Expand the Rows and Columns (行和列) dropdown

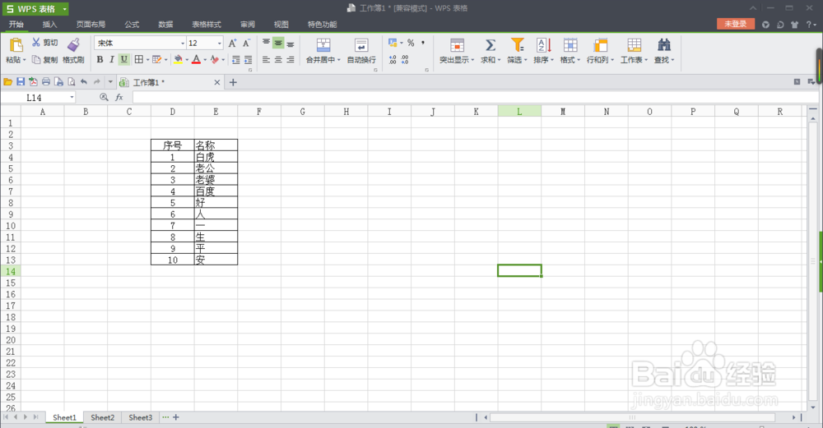(612, 60)
